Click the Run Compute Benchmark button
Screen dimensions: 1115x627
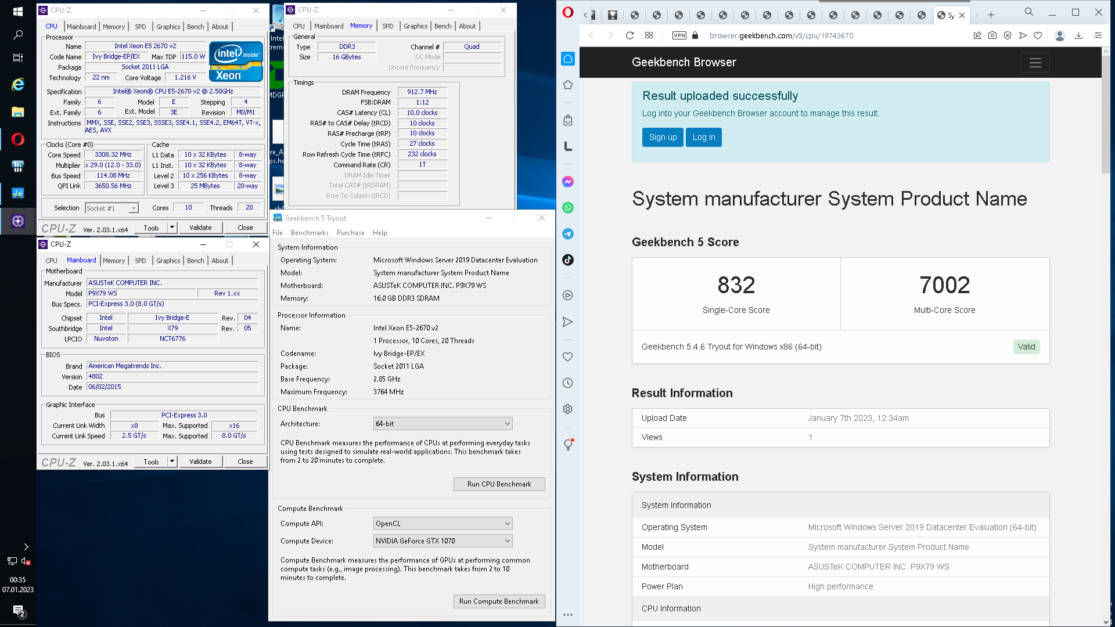(x=499, y=601)
